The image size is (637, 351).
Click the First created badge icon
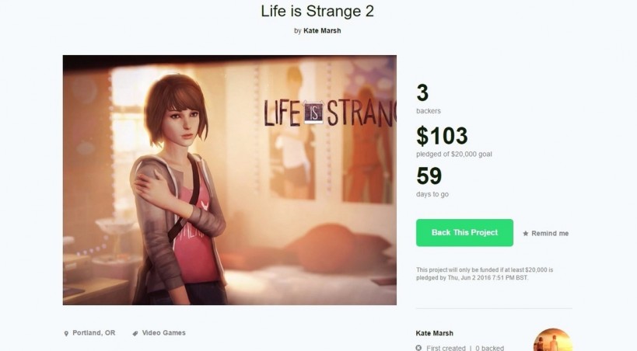[x=419, y=348]
